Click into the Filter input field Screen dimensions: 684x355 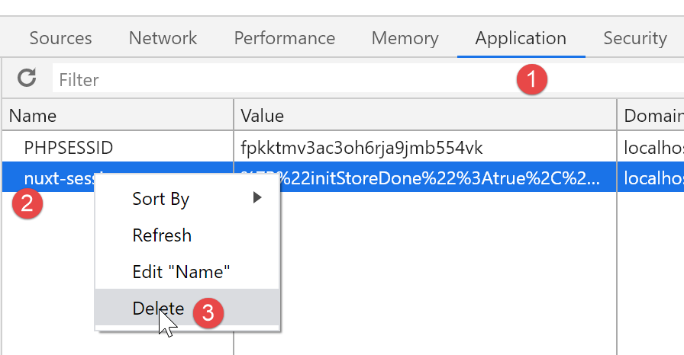pos(282,79)
